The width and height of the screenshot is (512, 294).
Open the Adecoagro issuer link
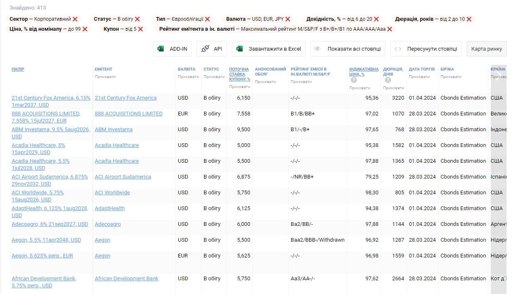(108, 224)
